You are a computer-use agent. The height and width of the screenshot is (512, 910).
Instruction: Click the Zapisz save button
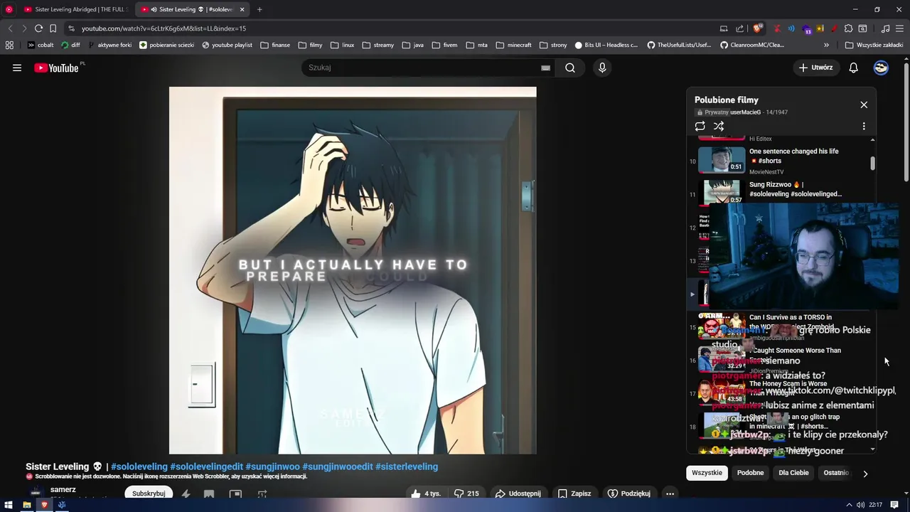574,494
